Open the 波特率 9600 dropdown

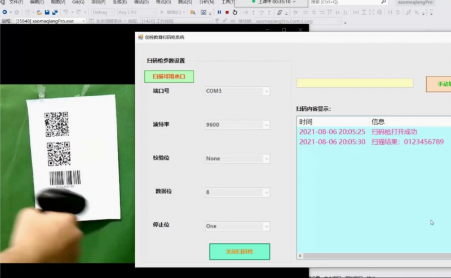267,125
